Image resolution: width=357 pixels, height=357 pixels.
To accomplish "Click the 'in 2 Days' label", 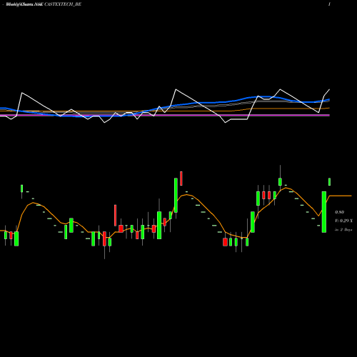I will coord(343,230).
